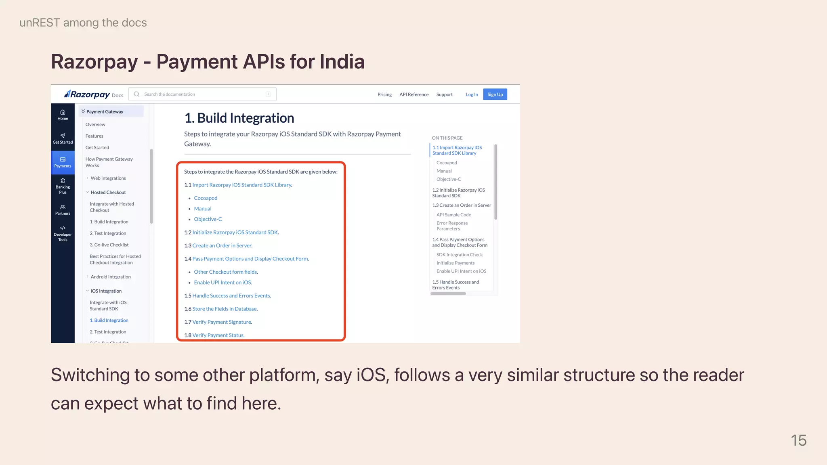827x465 pixels.
Task: Jump to 1.1 Import Razorpay iOS Standard SDK Library
Action: pyautogui.click(x=457, y=150)
